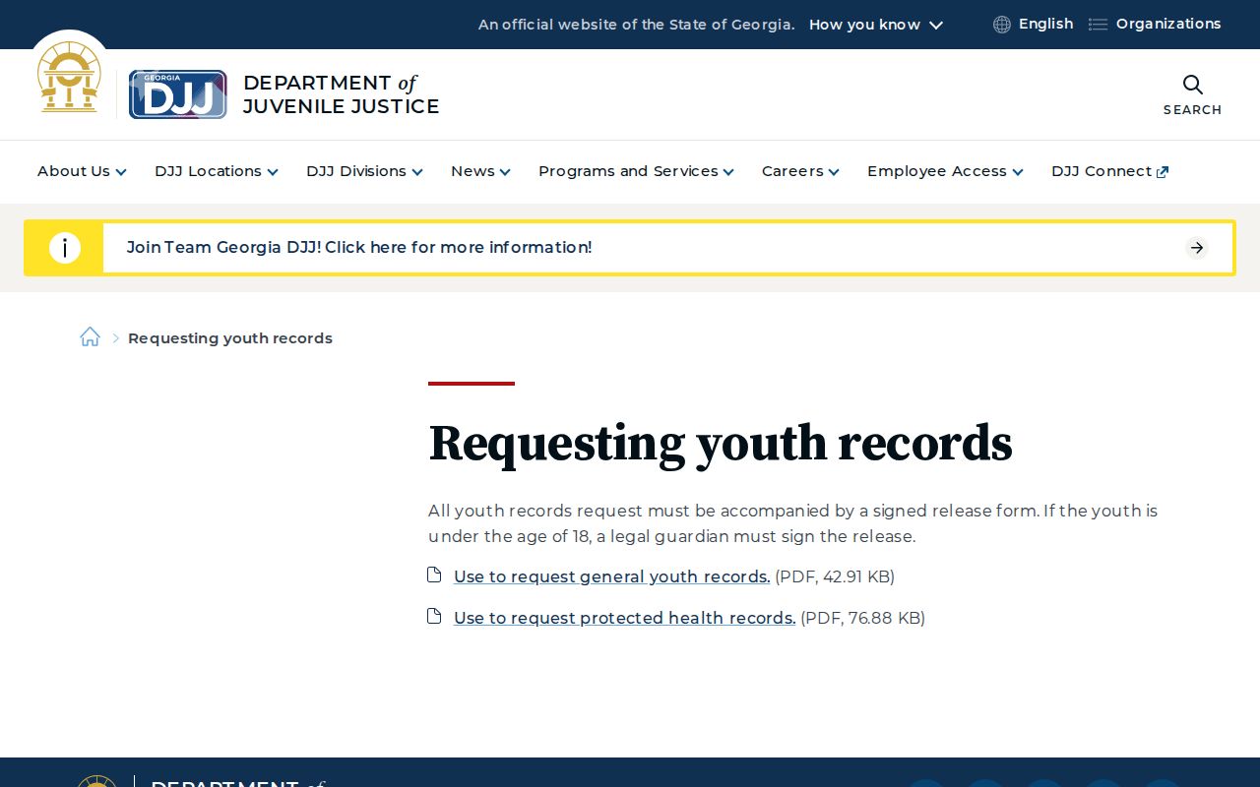Viewport: 1260px width, 787px height.
Task: Expand the How you know dropdown
Action: click(x=876, y=25)
